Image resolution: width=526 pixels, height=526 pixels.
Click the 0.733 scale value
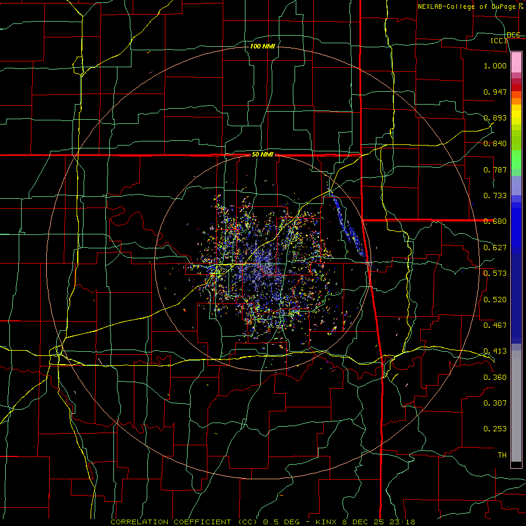click(x=495, y=196)
